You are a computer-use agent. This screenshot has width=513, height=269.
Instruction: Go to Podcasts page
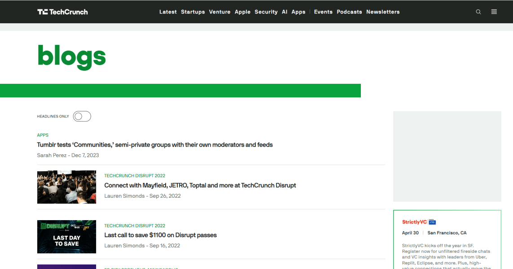point(350,12)
